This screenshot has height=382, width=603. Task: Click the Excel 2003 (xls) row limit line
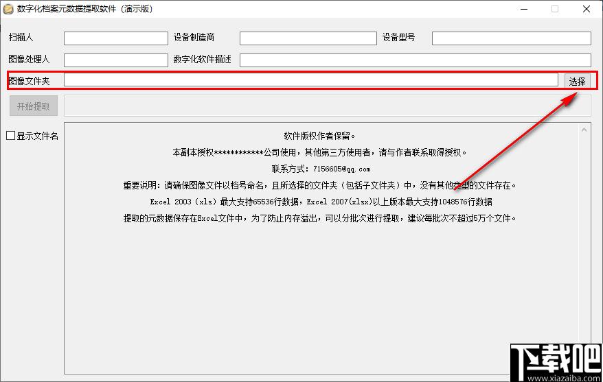coord(321,202)
